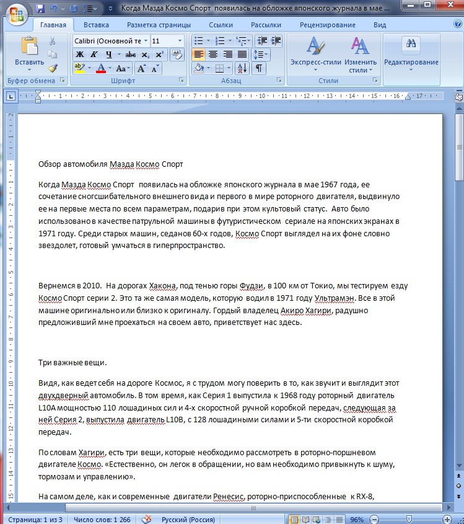Open Экспресс-стили gallery
464x524 pixels.
tap(316, 53)
